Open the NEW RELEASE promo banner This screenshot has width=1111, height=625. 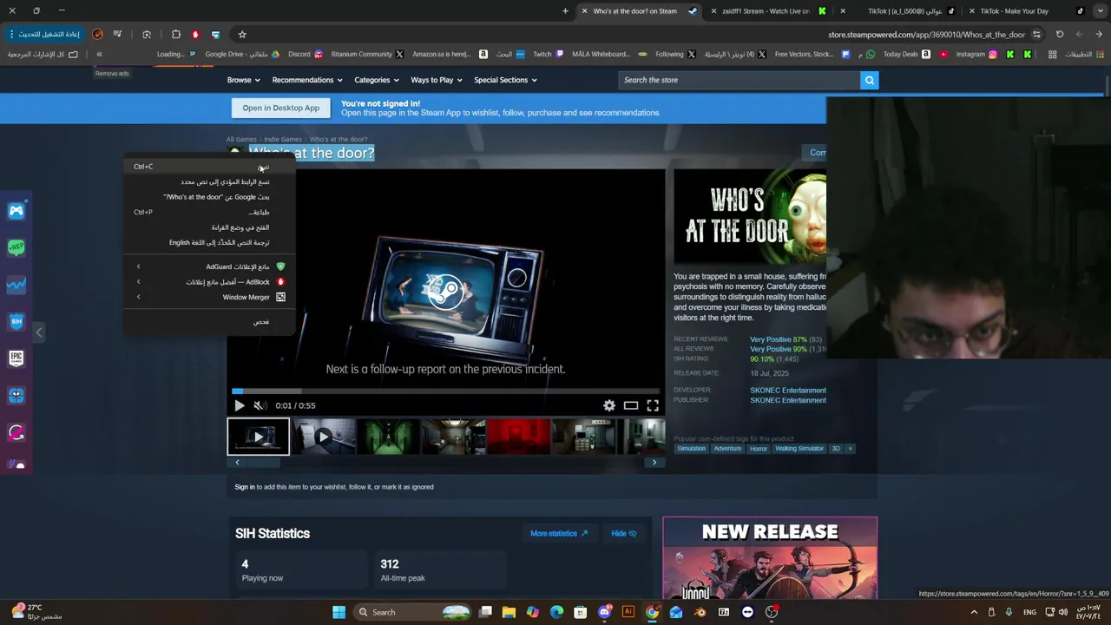pyautogui.click(x=770, y=558)
